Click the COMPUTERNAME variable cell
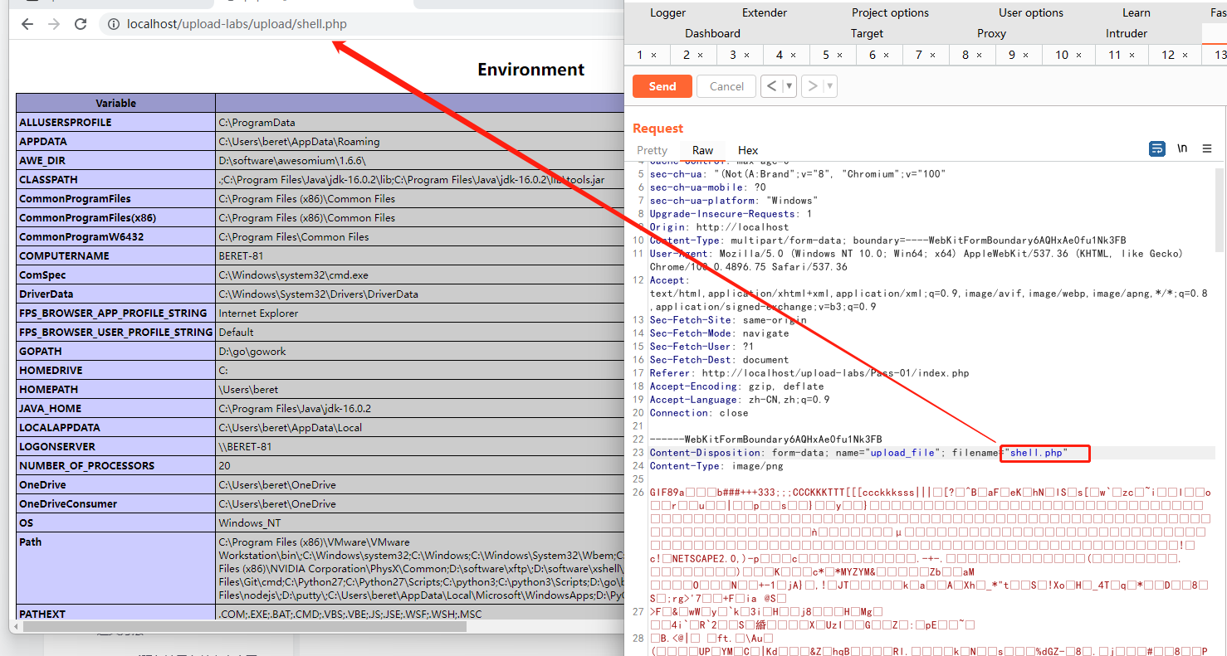The width and height of the screenshot is (1227, 656). coord(115,255)
